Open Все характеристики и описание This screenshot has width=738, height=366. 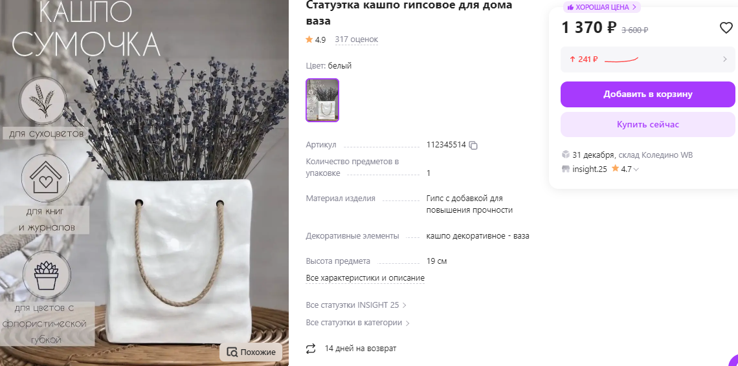(x=365, y=278)
